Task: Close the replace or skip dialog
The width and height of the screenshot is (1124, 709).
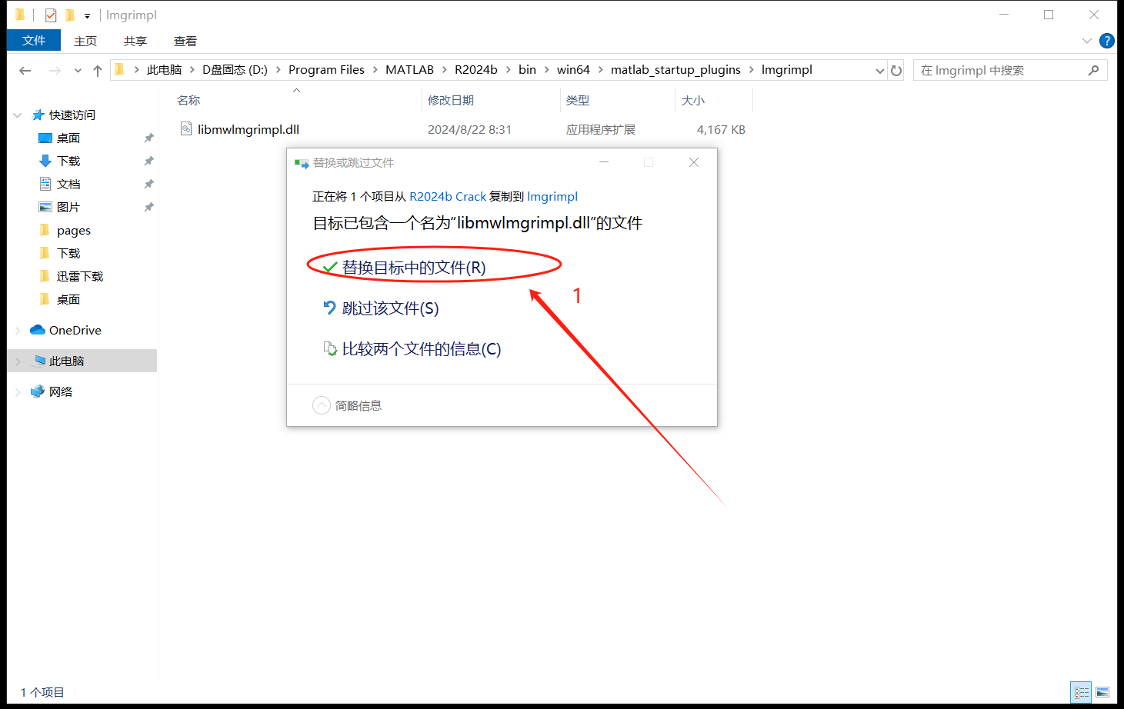Action: (x=694, y=162)
